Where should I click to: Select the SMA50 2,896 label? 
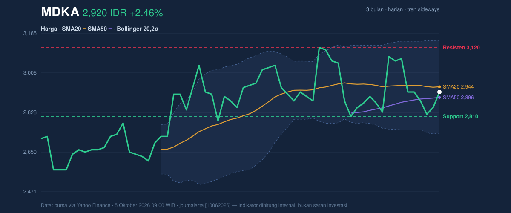[x=458, y=98]
